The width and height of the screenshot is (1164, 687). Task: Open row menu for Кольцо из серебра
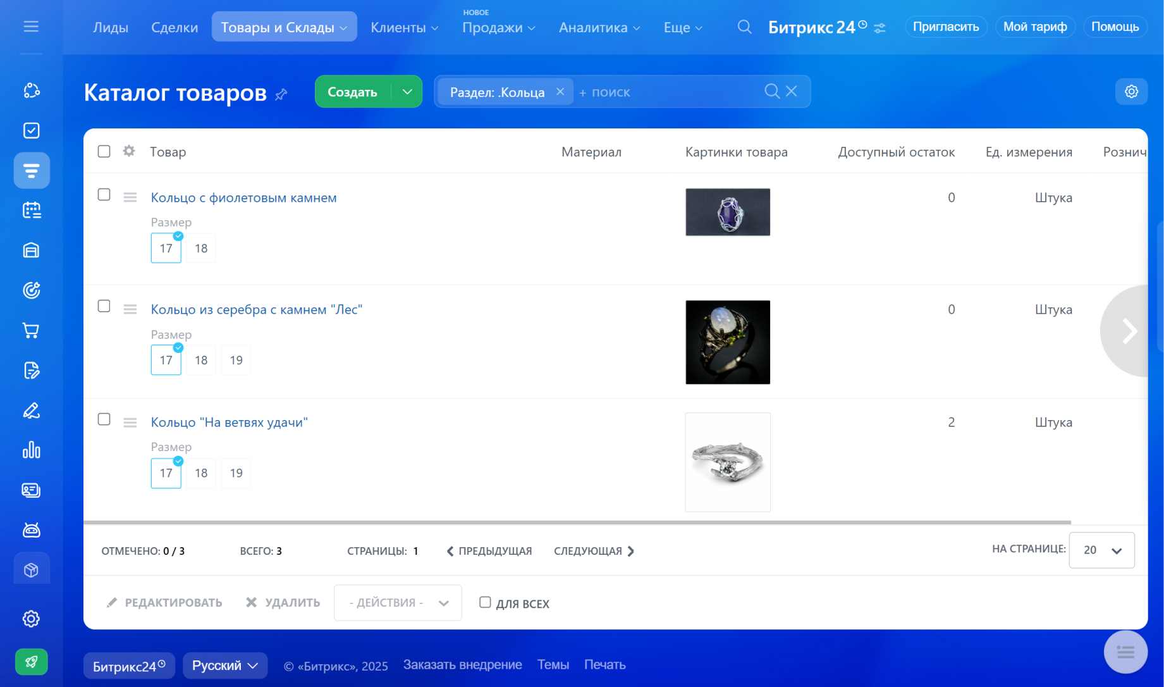point(130,309)
